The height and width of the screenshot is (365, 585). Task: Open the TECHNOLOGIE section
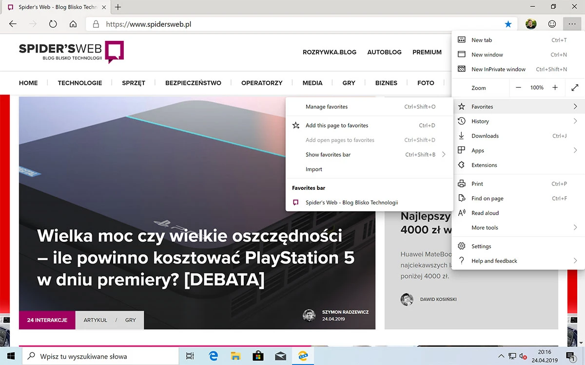[x=80, y=83]
